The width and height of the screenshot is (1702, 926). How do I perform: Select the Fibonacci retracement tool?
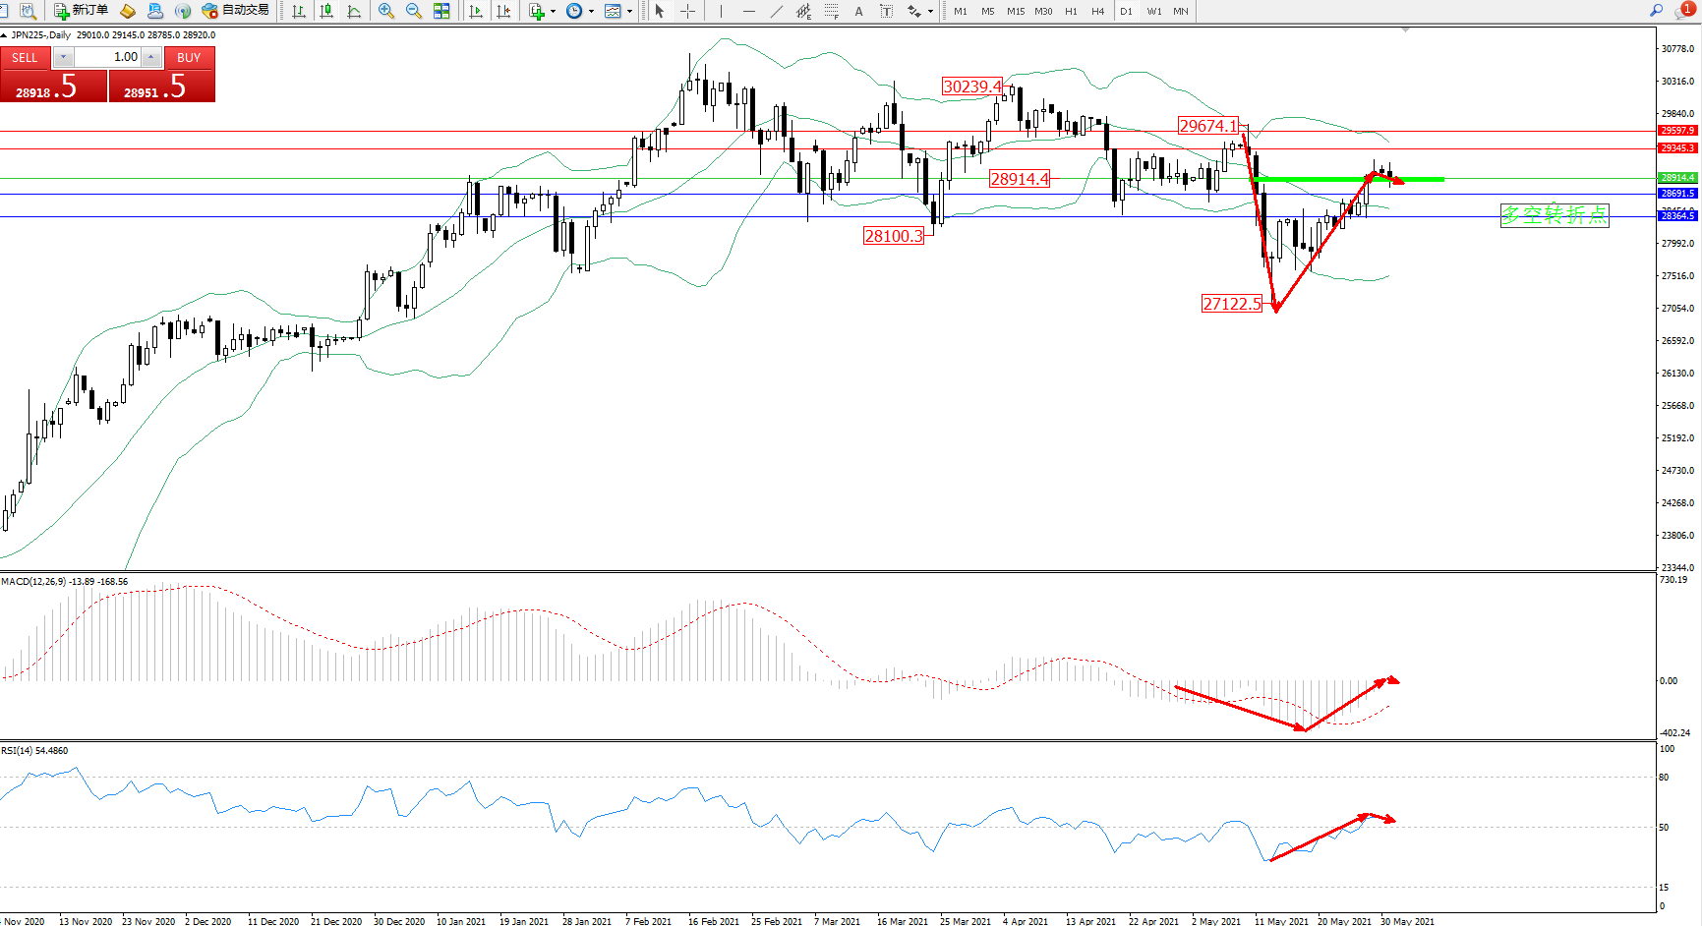[832, 11]
